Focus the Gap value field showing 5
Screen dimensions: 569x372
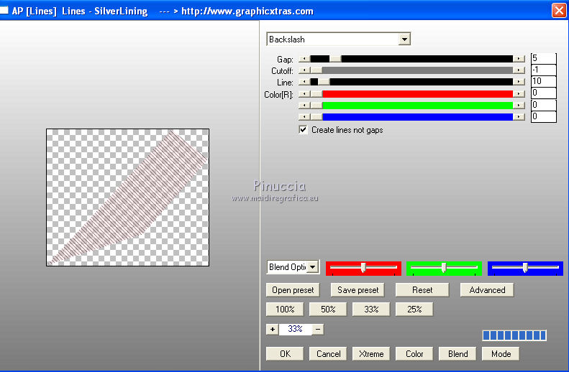point(543,58)
